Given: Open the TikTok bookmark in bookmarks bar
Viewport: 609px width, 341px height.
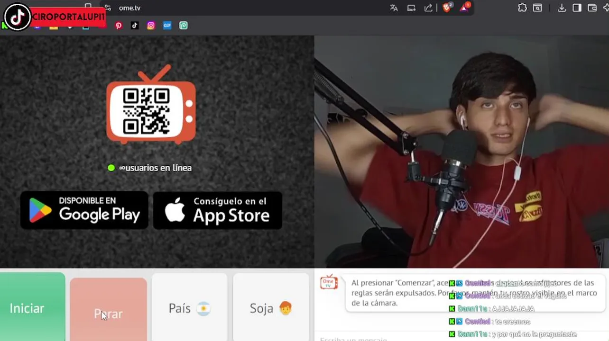Looking at the screenshot, I should [x=135, y=26].
